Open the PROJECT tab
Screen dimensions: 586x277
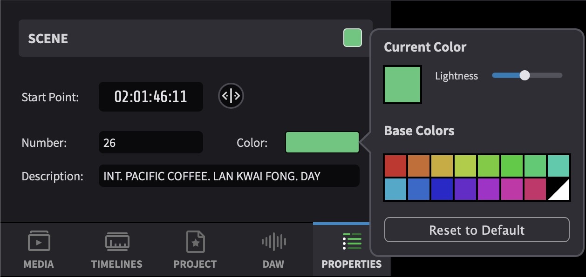click(x=195, y=250)
